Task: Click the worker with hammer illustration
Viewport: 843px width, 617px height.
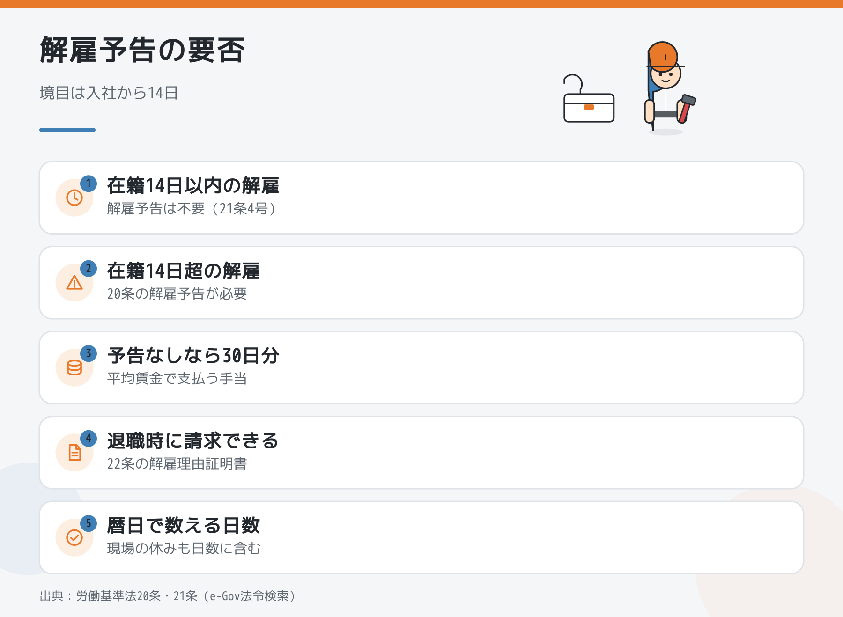Action: pos(670,88)
